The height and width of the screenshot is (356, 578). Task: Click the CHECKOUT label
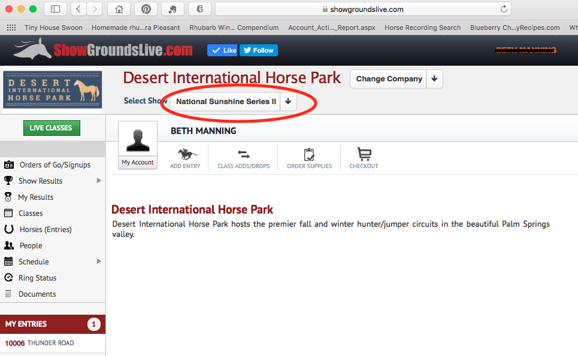[x=364, y=166]
